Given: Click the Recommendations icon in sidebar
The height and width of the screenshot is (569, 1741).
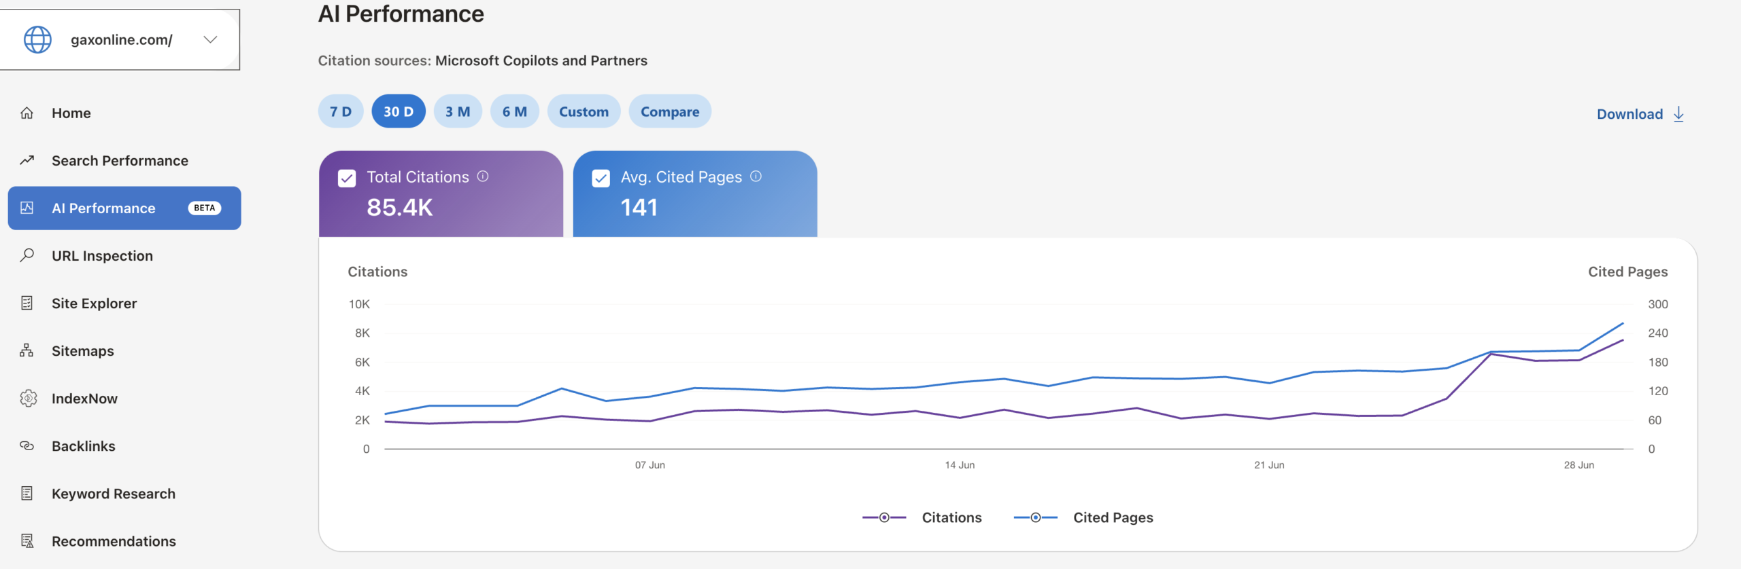Looking at the screenshot, I should coord(27,540).
